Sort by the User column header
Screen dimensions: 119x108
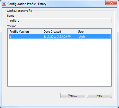(93, 32)
